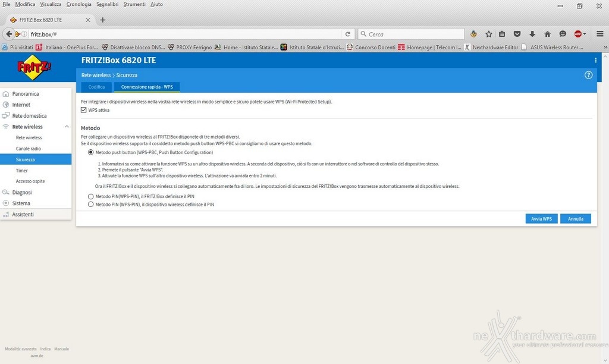This screenshot has height=364, width=609.
Task: Open Disattivare blocco DNS bookmark
Action: (x=133, y=48)
